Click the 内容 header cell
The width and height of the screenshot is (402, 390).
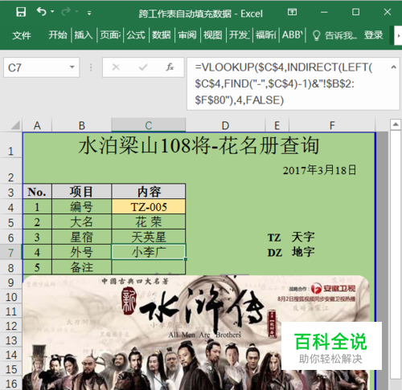(149, 192)
